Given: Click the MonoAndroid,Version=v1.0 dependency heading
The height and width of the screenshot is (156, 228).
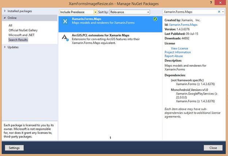Looking at the screenshot, I should 190,90.
